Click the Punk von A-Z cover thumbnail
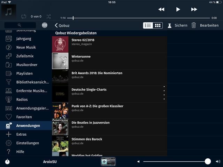 click(x=60, y=111)
